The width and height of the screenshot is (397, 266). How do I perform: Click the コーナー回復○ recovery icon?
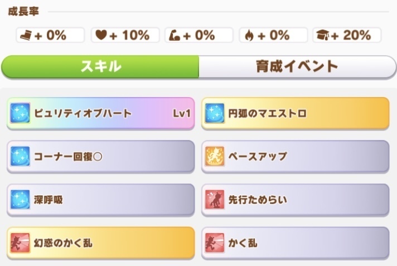pyautogui.click(x=20, y=157)
